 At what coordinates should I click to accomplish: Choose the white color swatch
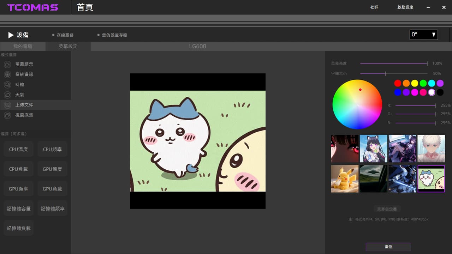point(432,92)
